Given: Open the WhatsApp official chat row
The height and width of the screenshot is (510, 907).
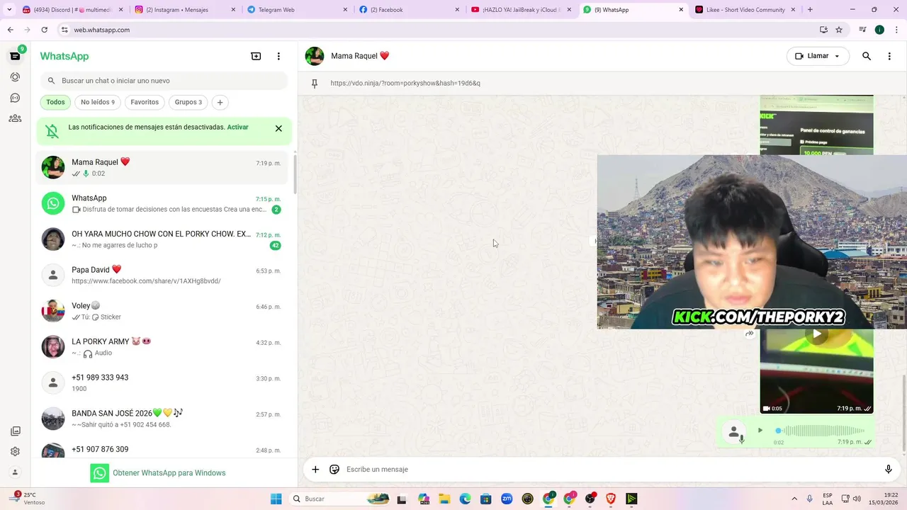Looking at the screenshot, I should click(163, 203).
